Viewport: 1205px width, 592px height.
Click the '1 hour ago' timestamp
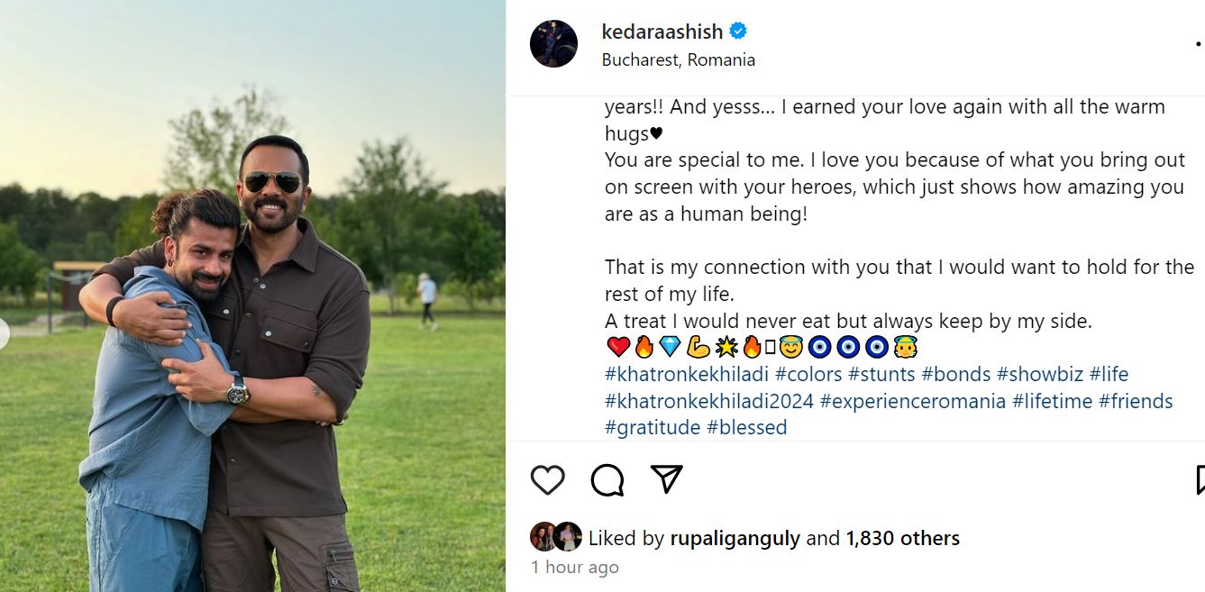click(575, 568)
